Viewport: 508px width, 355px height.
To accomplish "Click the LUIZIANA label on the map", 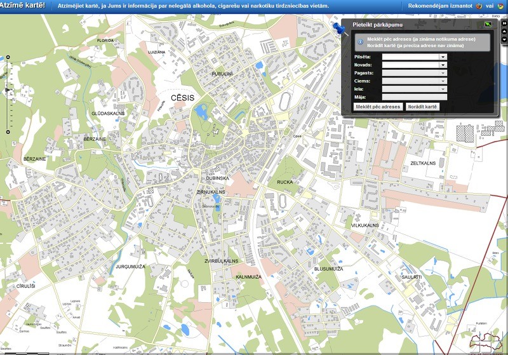I will (x=157, y=52).
